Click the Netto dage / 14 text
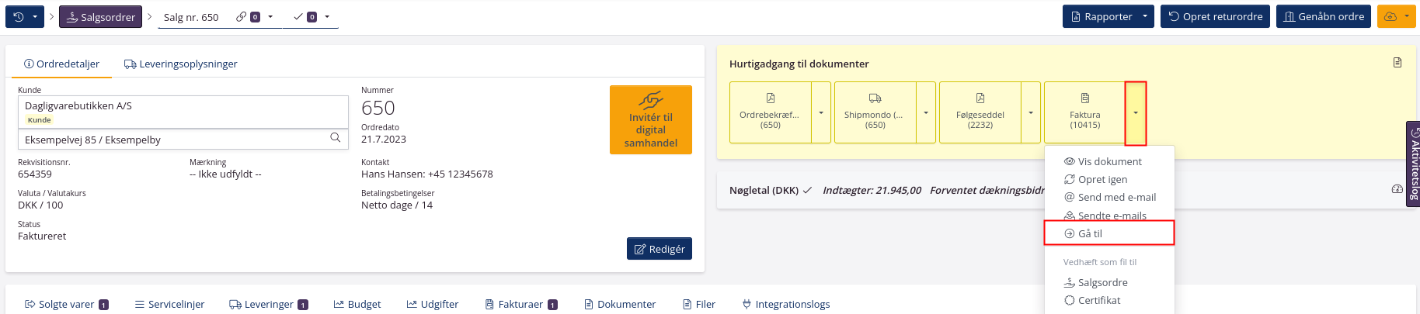 point(397,205)
